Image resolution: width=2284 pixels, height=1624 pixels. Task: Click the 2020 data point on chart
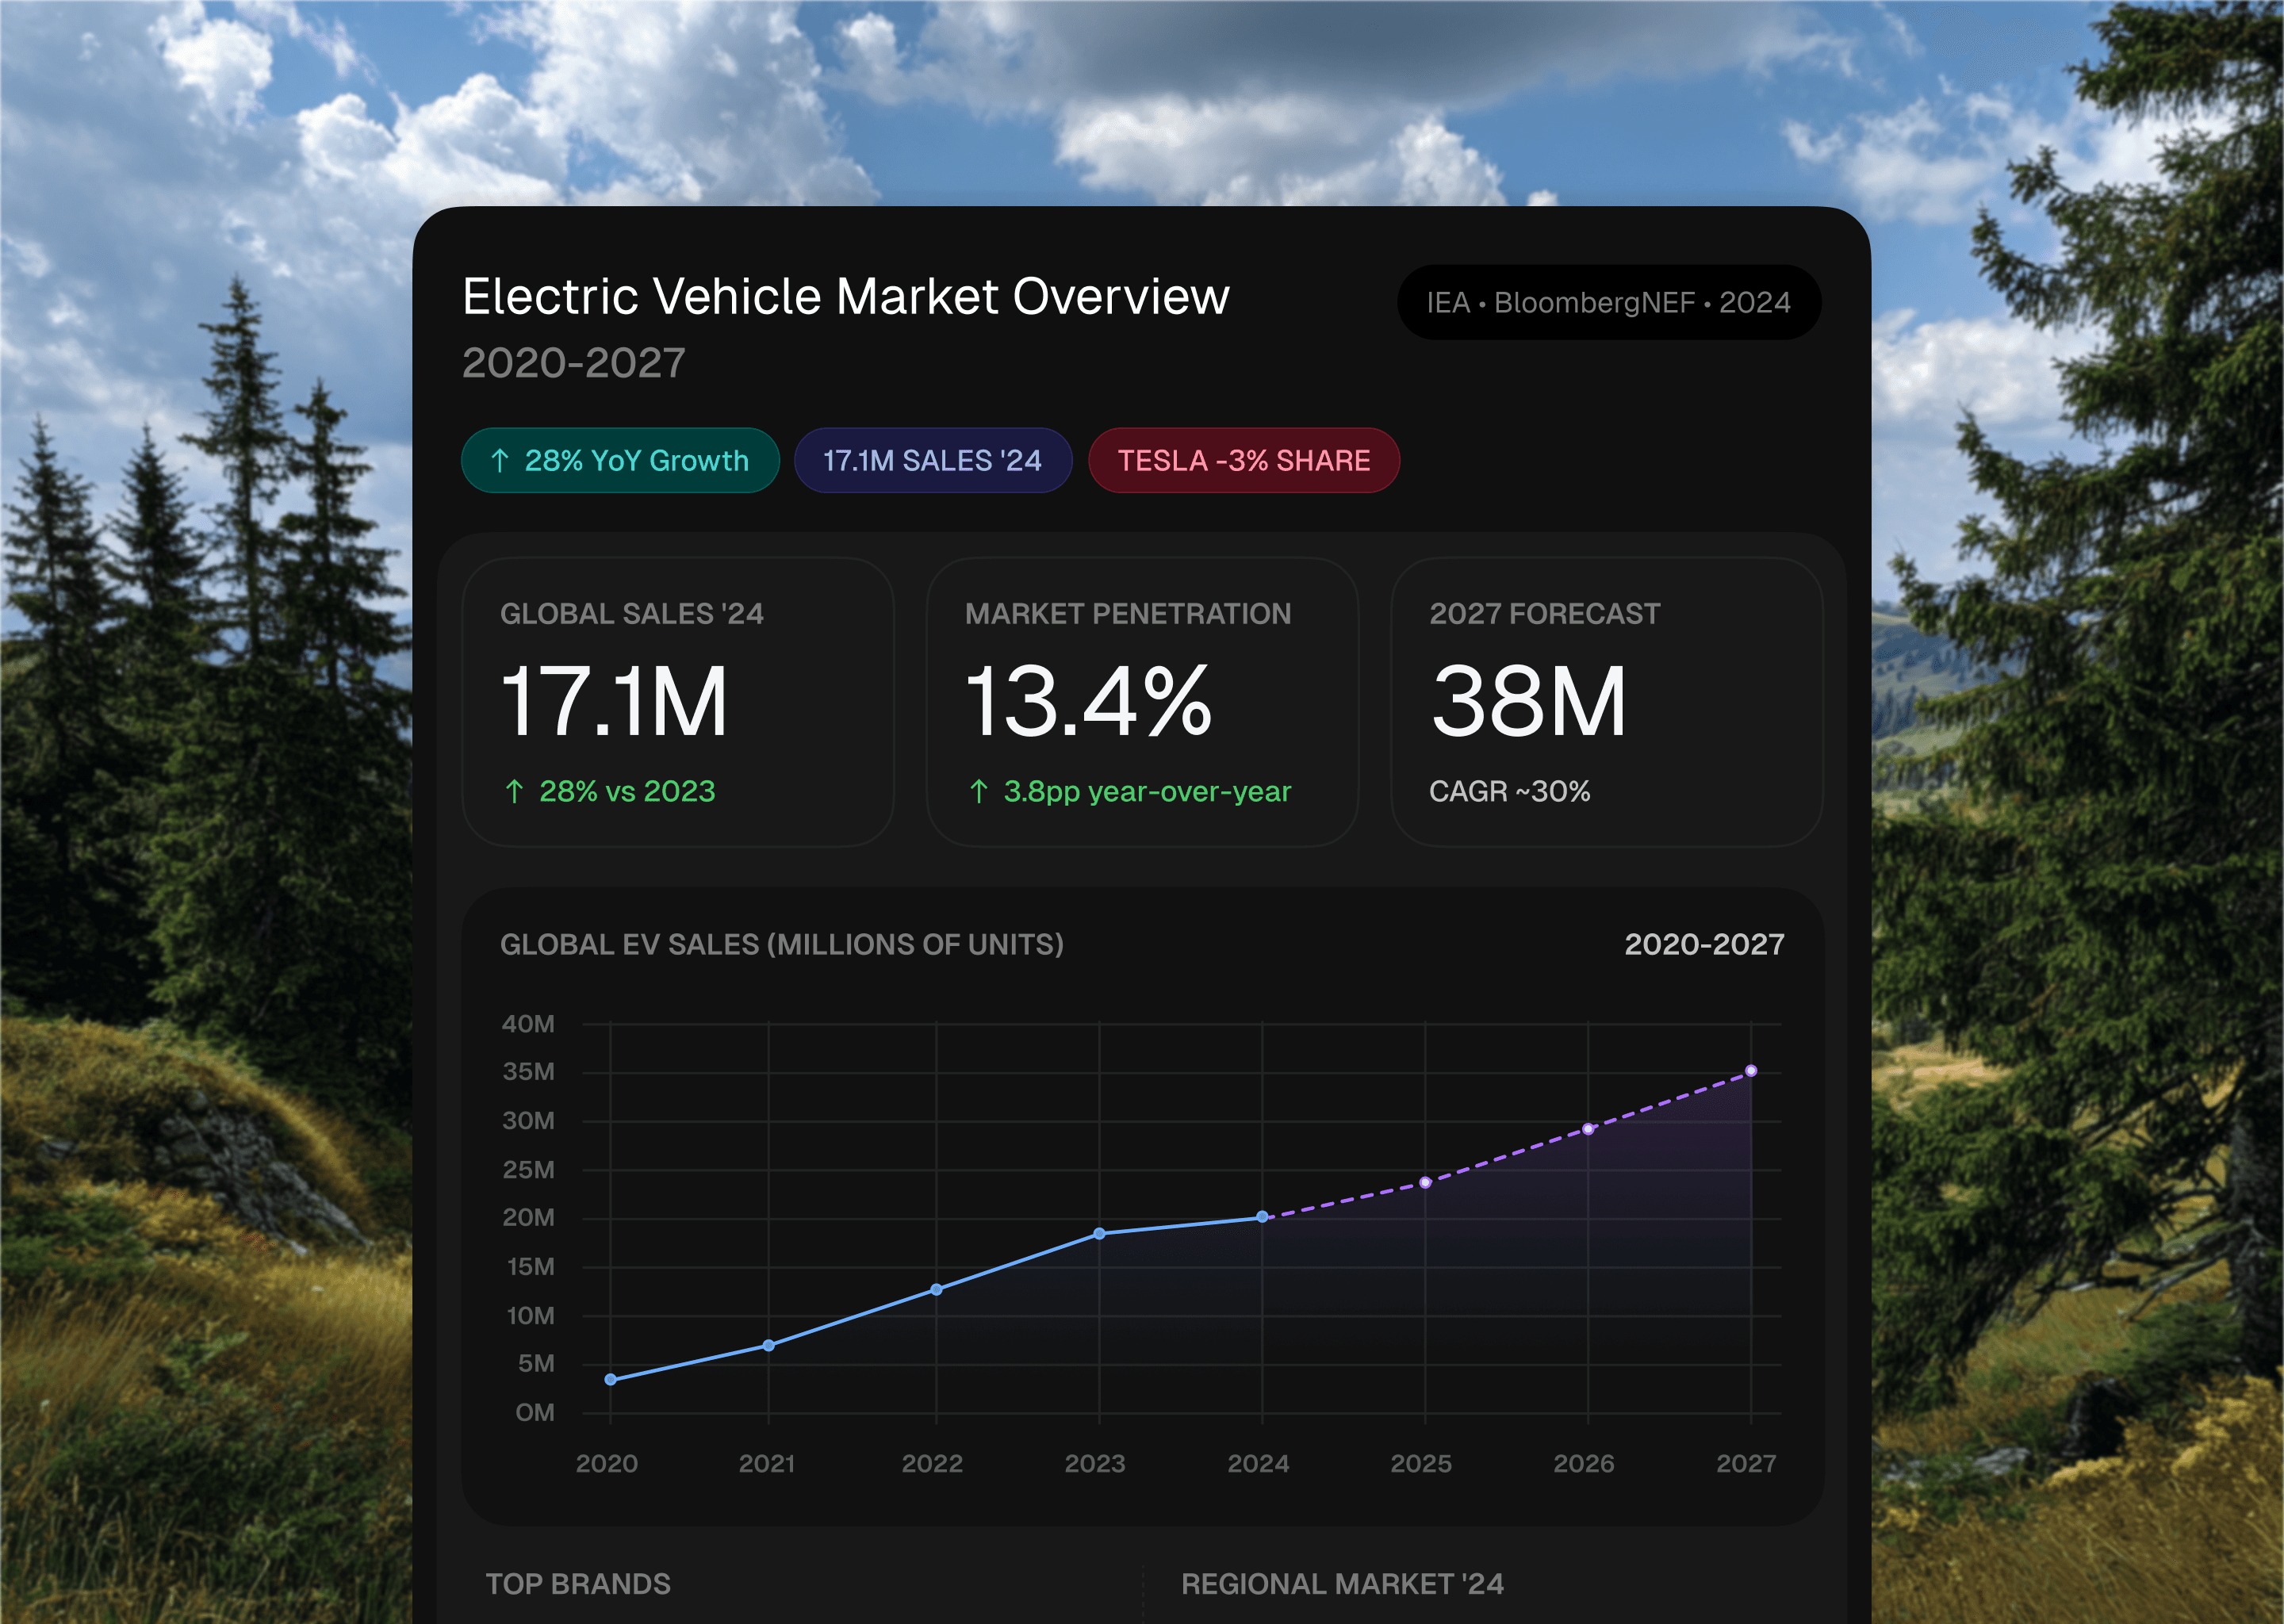pyautogui.click(x=611, y=1379)
